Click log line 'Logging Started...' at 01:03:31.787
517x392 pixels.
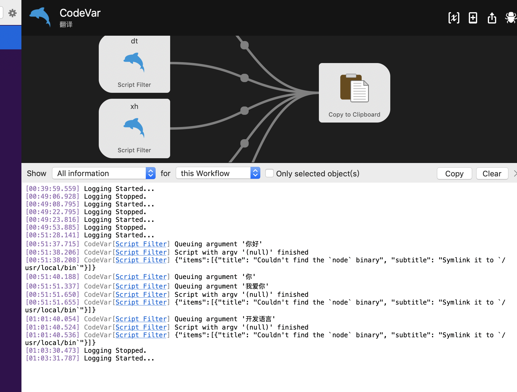click(x=90, y=358)
